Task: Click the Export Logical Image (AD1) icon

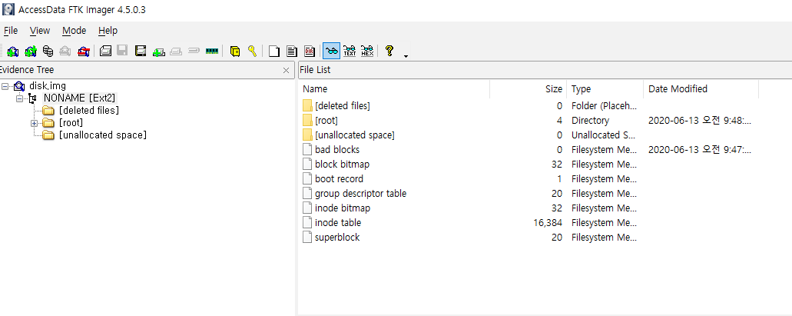Action: point(141,51)
